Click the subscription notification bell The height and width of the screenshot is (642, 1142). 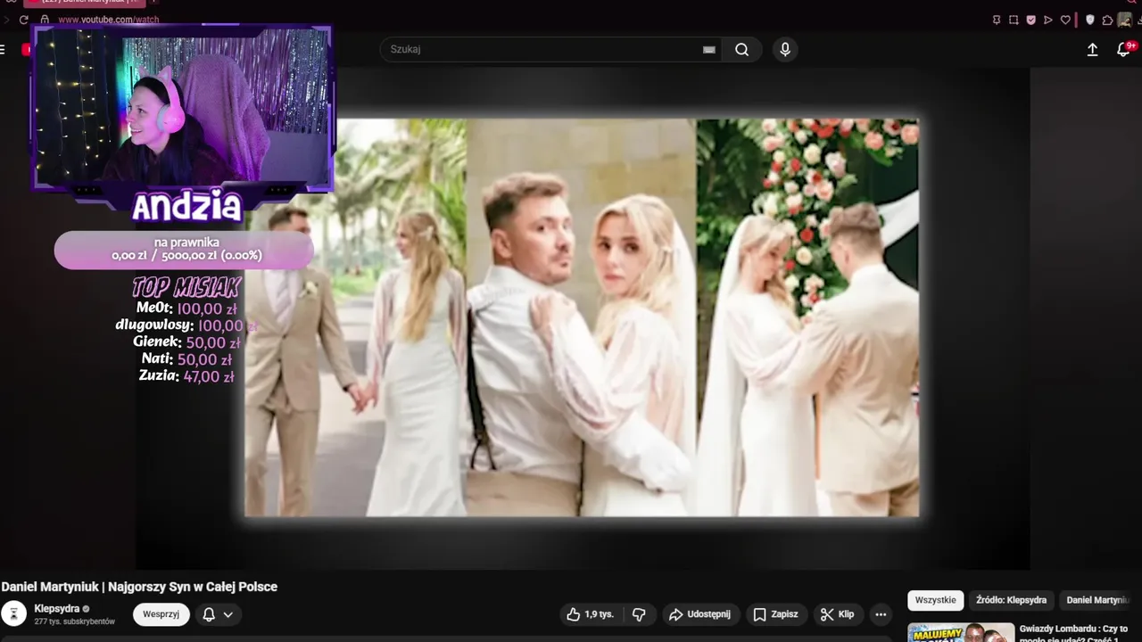(x=209, y=614)
